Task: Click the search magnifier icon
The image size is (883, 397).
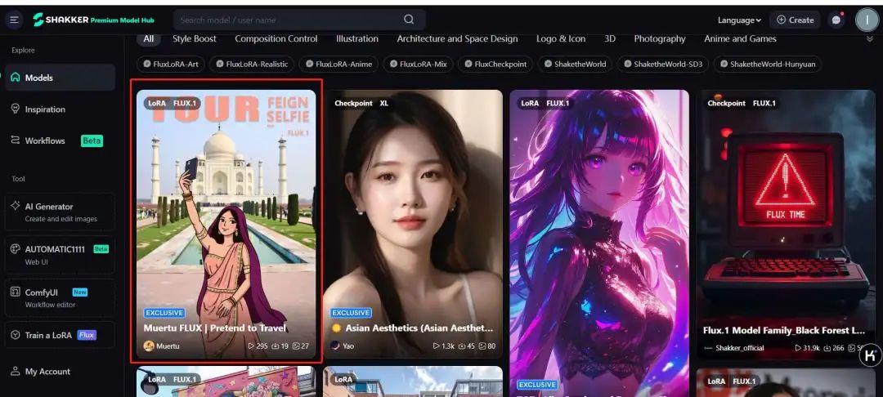Action: tap(409, 20)
